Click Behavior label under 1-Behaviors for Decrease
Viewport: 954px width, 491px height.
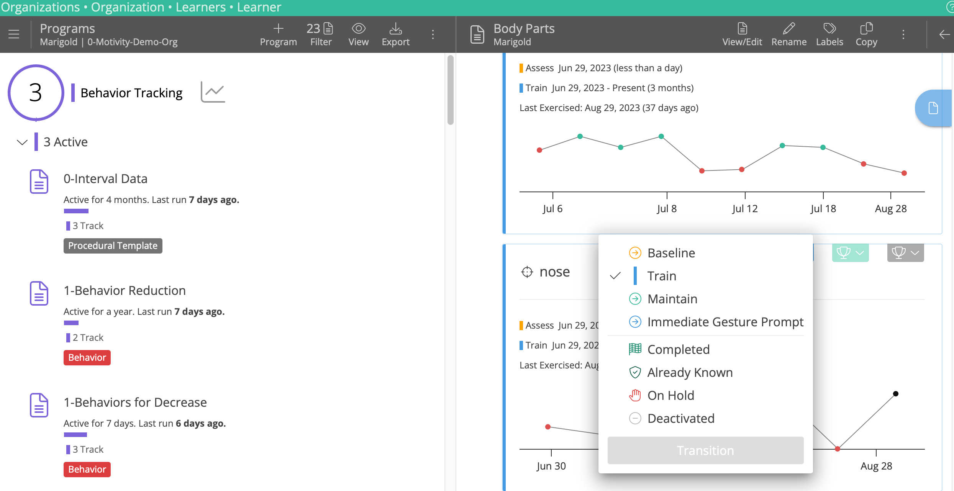87,469
